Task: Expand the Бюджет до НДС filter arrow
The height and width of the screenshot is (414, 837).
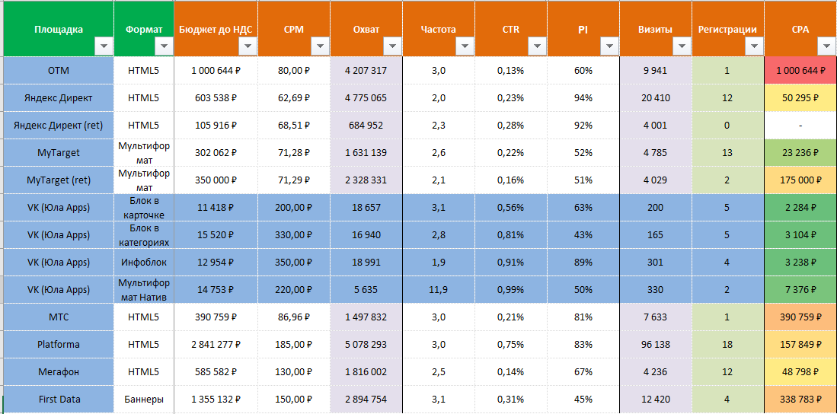Action: (x=246, y=46)
